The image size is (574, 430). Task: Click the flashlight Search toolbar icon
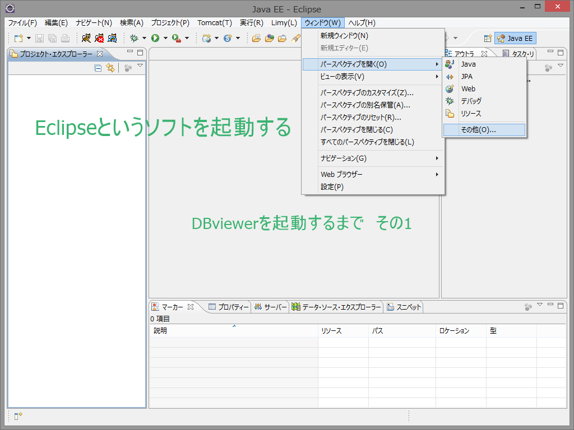296,38
